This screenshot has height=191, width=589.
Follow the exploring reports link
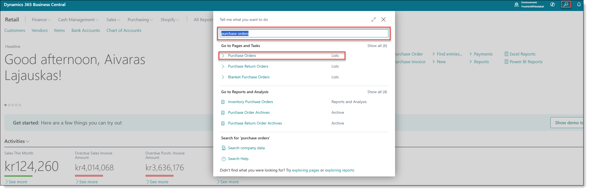click(x=339, y=170)
